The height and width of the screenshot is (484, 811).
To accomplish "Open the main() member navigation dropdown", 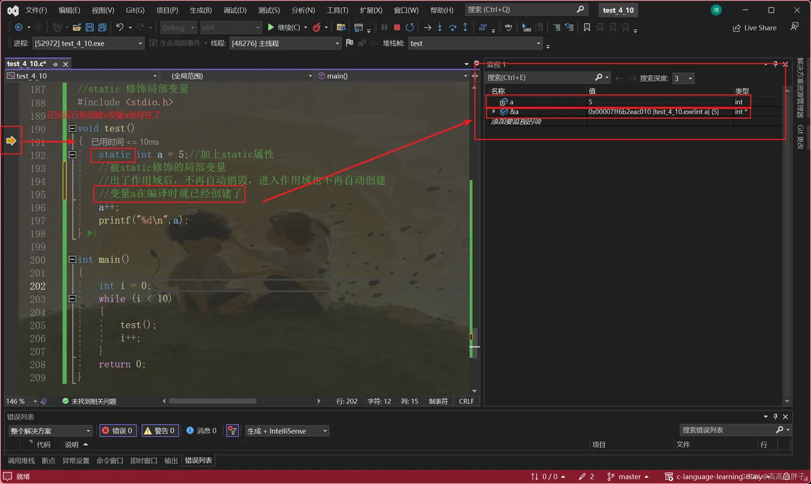I will tap(392, 76).
